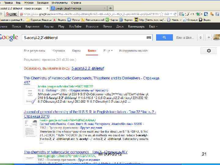Click the account name next to search button
220x165 pixels.
click(185, 38)
